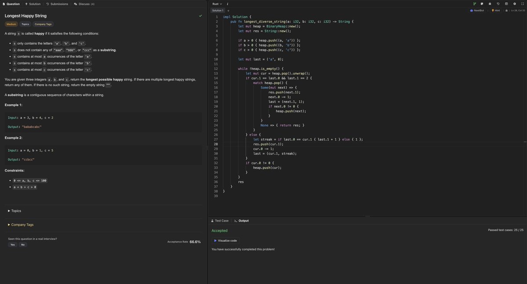Select the Solution 1 editor tab
527x284 pixels.
pos(218,11)
